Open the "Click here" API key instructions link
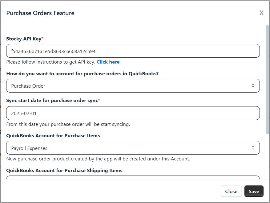 pos(108,62)
